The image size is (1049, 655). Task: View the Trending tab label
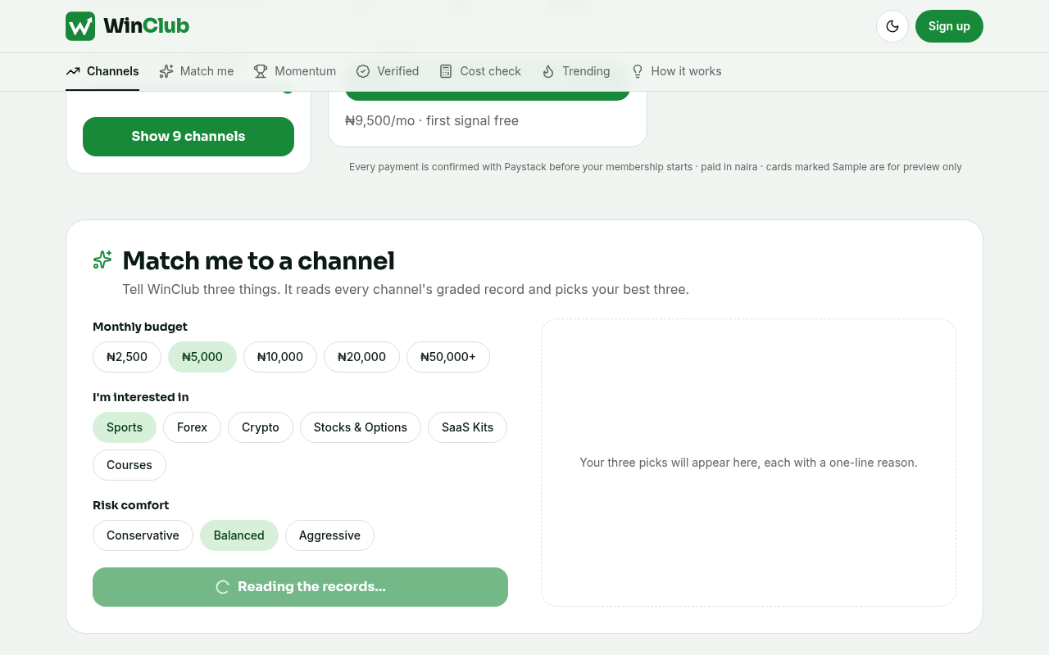coord(586,71)
